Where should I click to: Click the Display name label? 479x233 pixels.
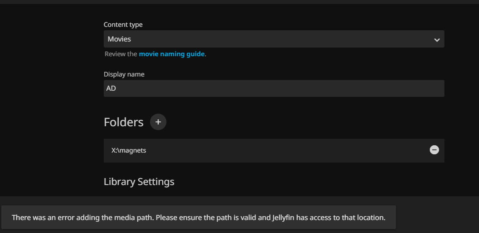pos(124,74)
